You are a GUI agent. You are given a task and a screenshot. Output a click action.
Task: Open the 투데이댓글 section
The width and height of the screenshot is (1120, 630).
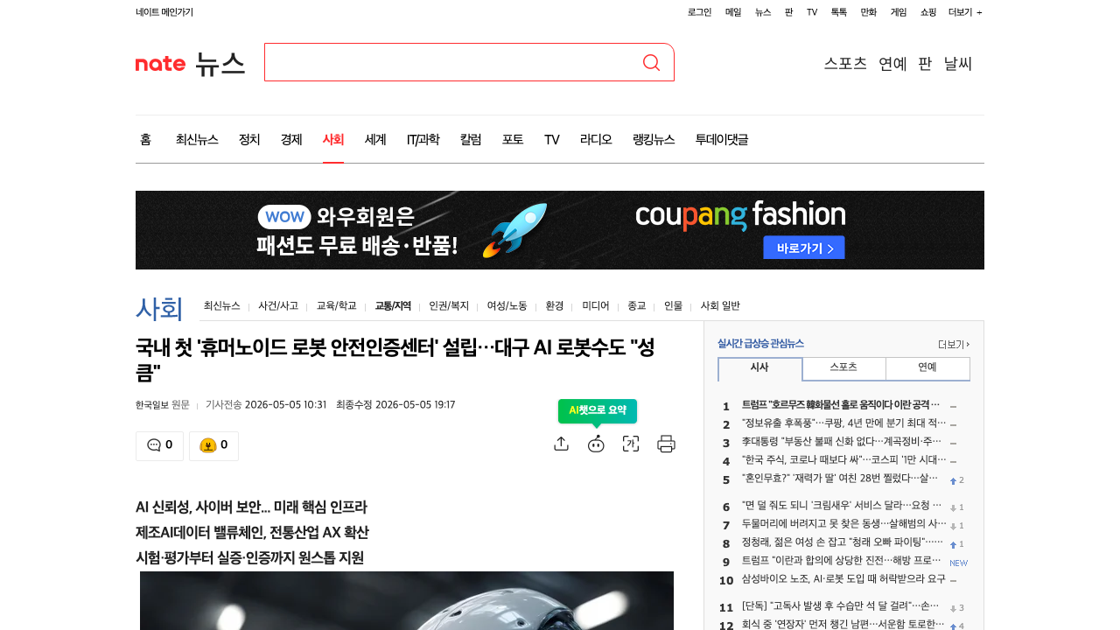722,139
